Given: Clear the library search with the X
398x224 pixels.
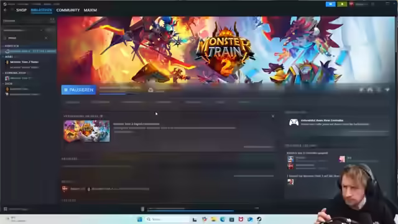Looking at the screenshot, I should [x=46, y=38].
